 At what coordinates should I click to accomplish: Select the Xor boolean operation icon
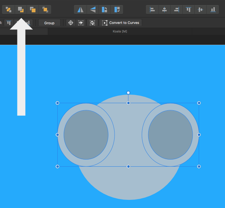[45, 10]
